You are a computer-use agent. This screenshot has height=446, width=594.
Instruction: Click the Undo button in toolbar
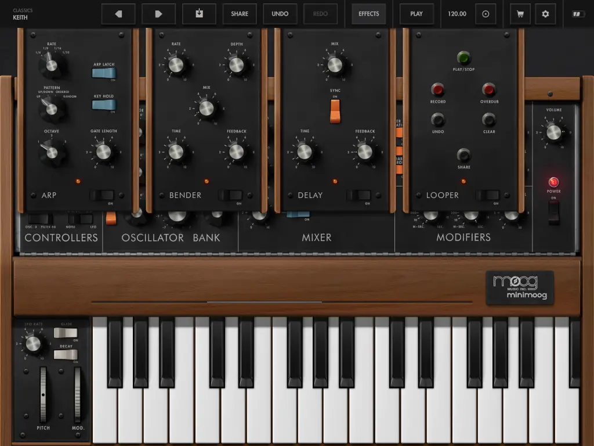click(280, 14)
